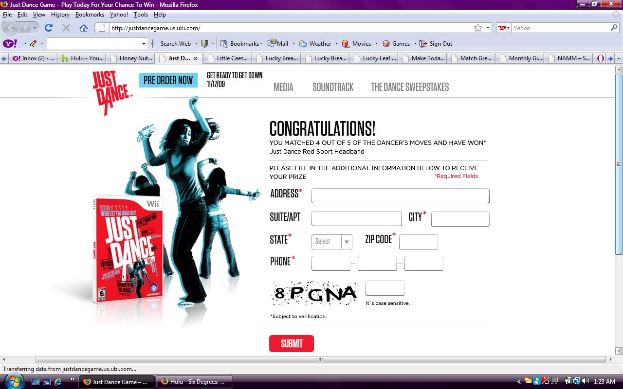Open Movies in the Yahoo toolbar
The height and width of the screenshot is (389, 623).
pyautogui.click(x=357, y=43)
